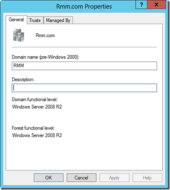Click the question mark help button in title bar
170x190 pixels.
point(141,5)
